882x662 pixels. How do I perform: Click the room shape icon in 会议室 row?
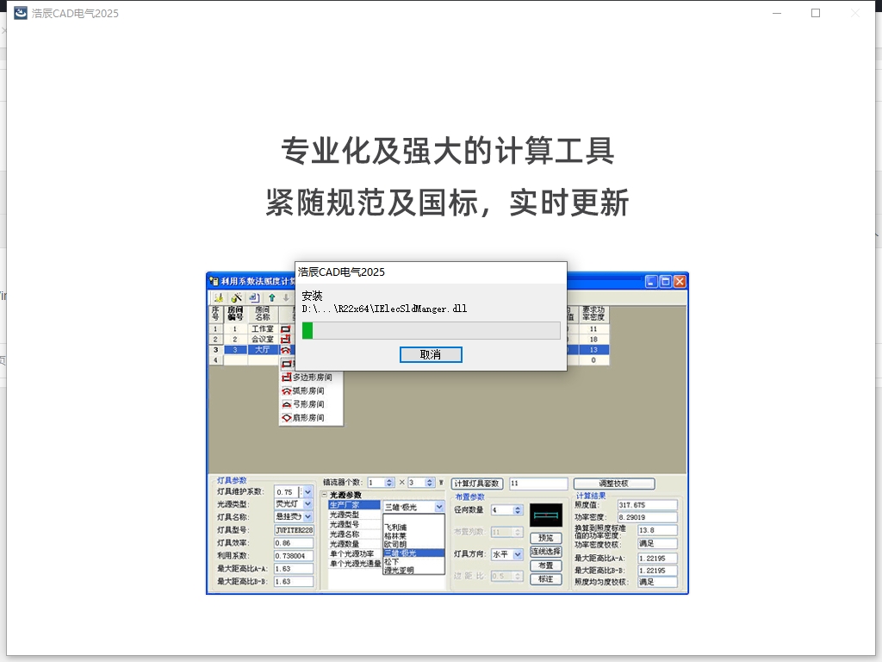[x=286, y=339]
